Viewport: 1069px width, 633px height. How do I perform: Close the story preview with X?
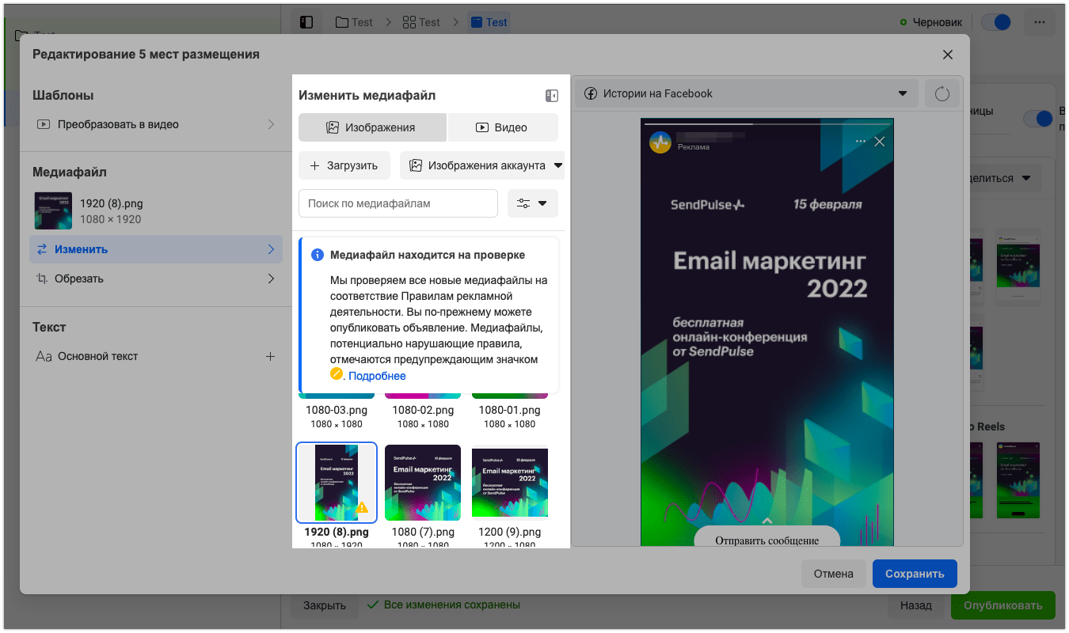(x=879, y=142)
